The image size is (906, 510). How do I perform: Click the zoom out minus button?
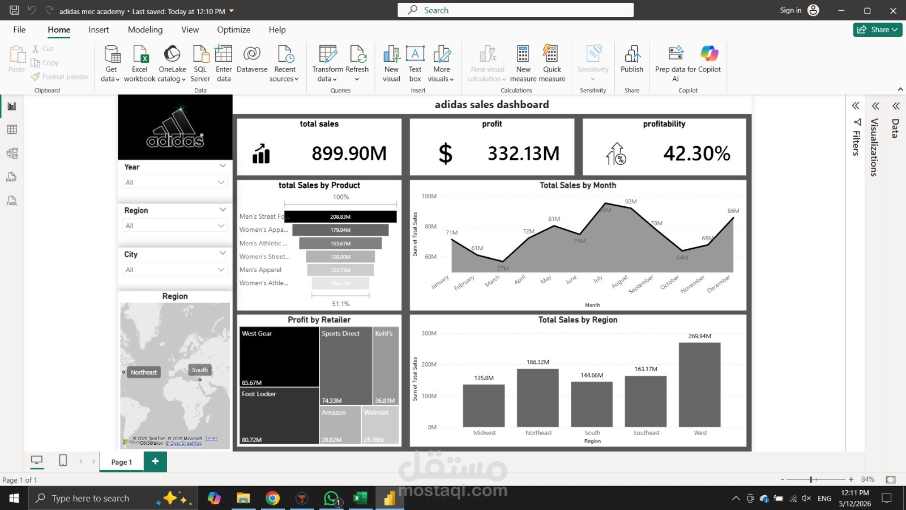783,479
